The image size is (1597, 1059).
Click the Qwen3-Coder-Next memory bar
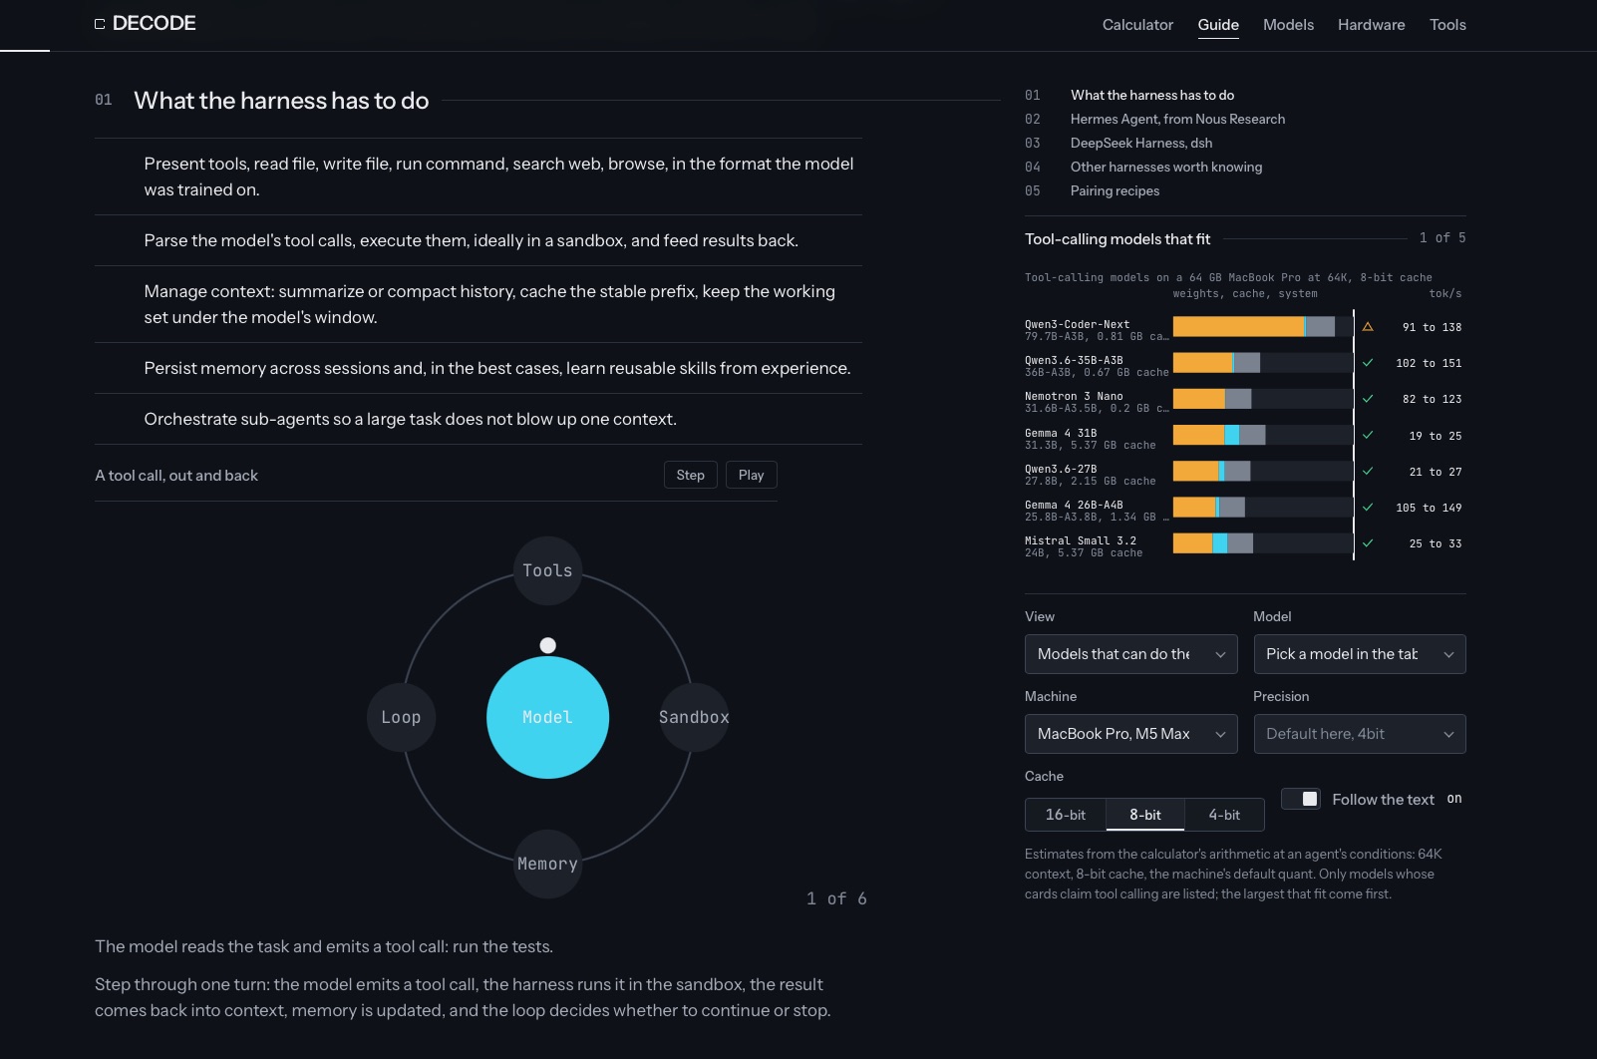[1262, 326]
